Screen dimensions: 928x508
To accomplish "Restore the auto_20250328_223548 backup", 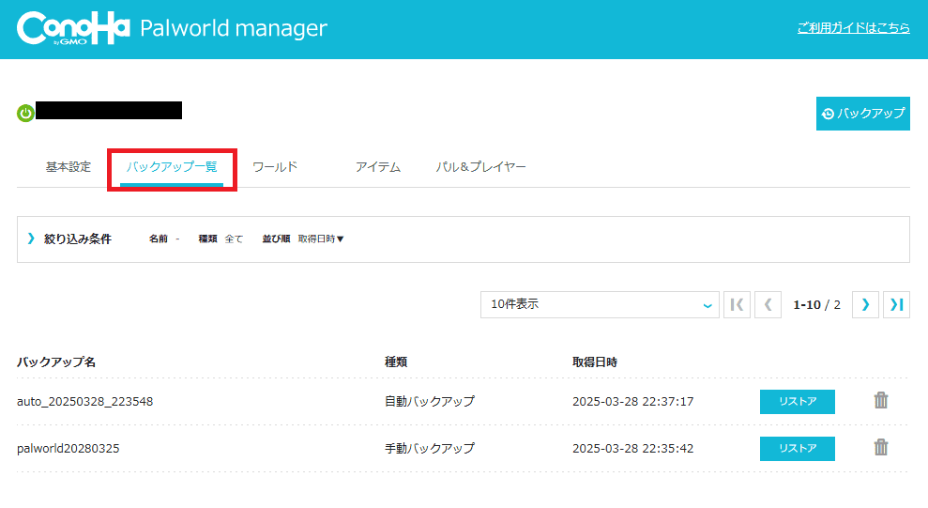I will click(798, 402).
